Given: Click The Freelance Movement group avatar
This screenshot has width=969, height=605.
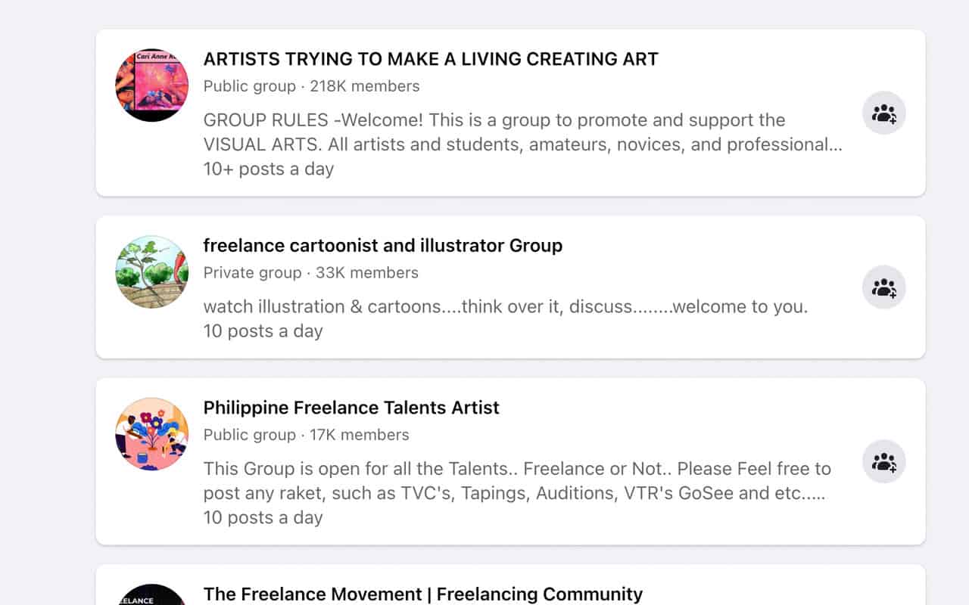Looking at the screenshot, I should [151, 595].
